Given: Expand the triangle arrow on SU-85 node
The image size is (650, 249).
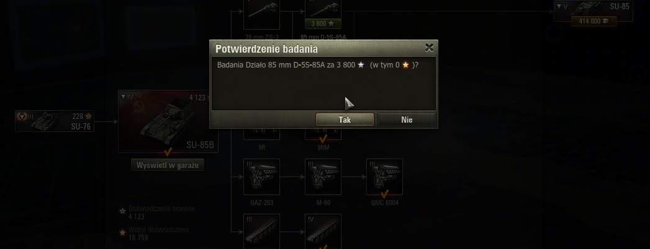Looking at the screenshot, I should (x=559, y=6).
